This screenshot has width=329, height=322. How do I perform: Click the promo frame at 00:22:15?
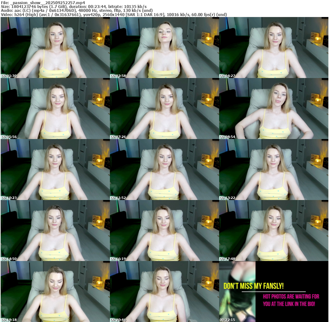point(274,292)
